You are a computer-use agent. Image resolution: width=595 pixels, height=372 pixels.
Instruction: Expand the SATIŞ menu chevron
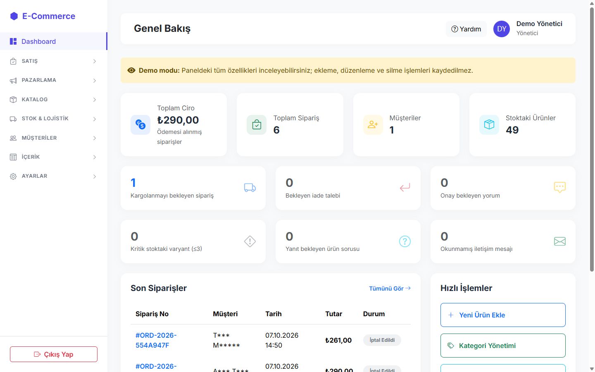point(95,61)
